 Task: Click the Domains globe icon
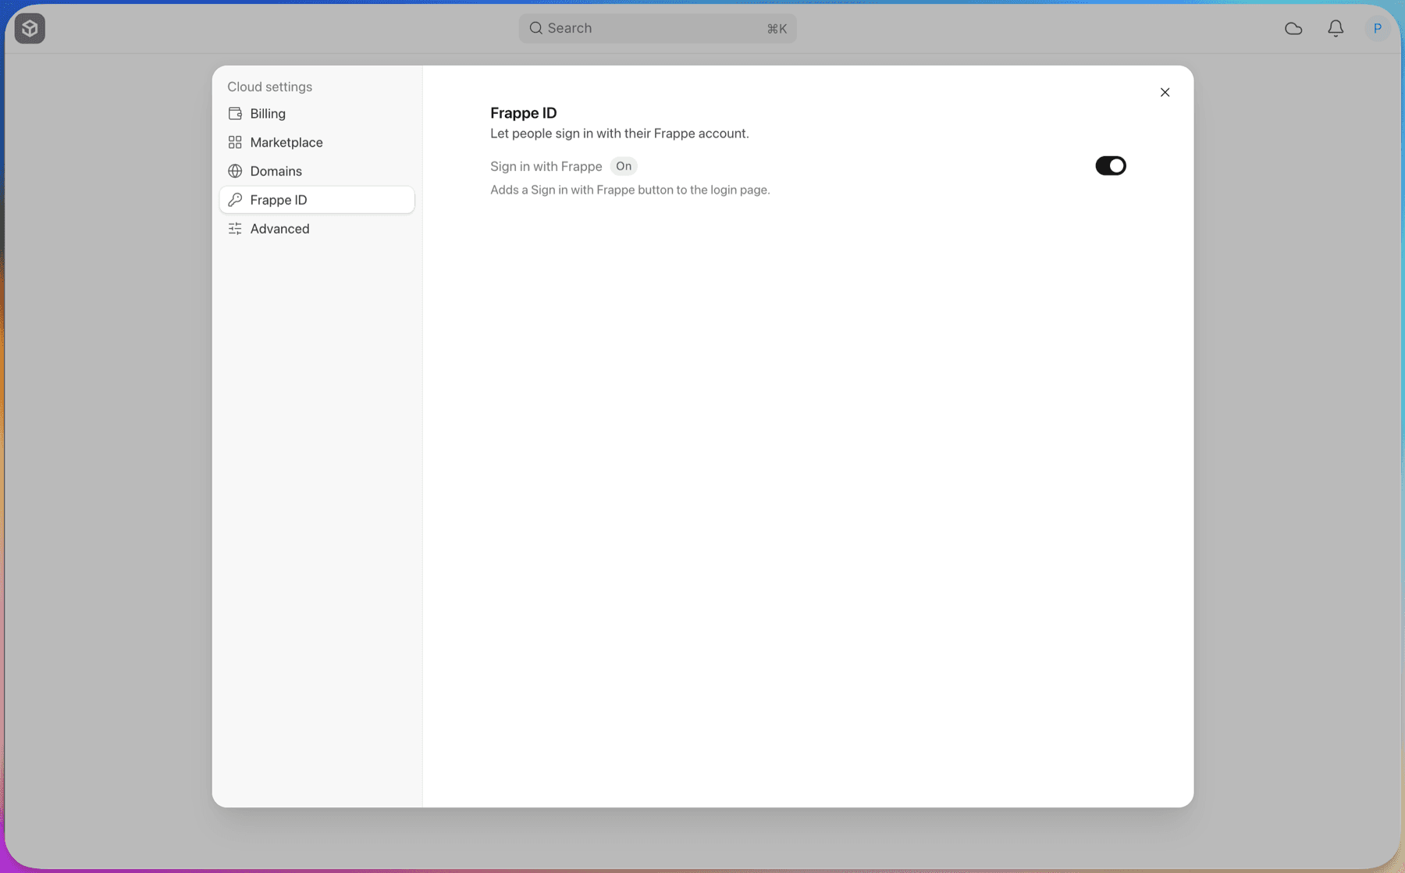[x=235, y=171]
